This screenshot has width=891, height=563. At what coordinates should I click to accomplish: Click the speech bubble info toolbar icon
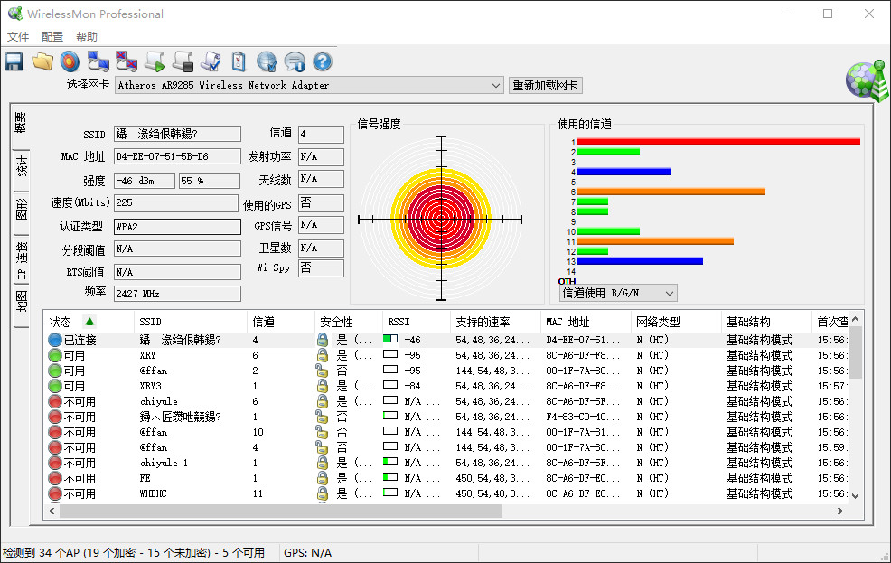pos(295,61)
